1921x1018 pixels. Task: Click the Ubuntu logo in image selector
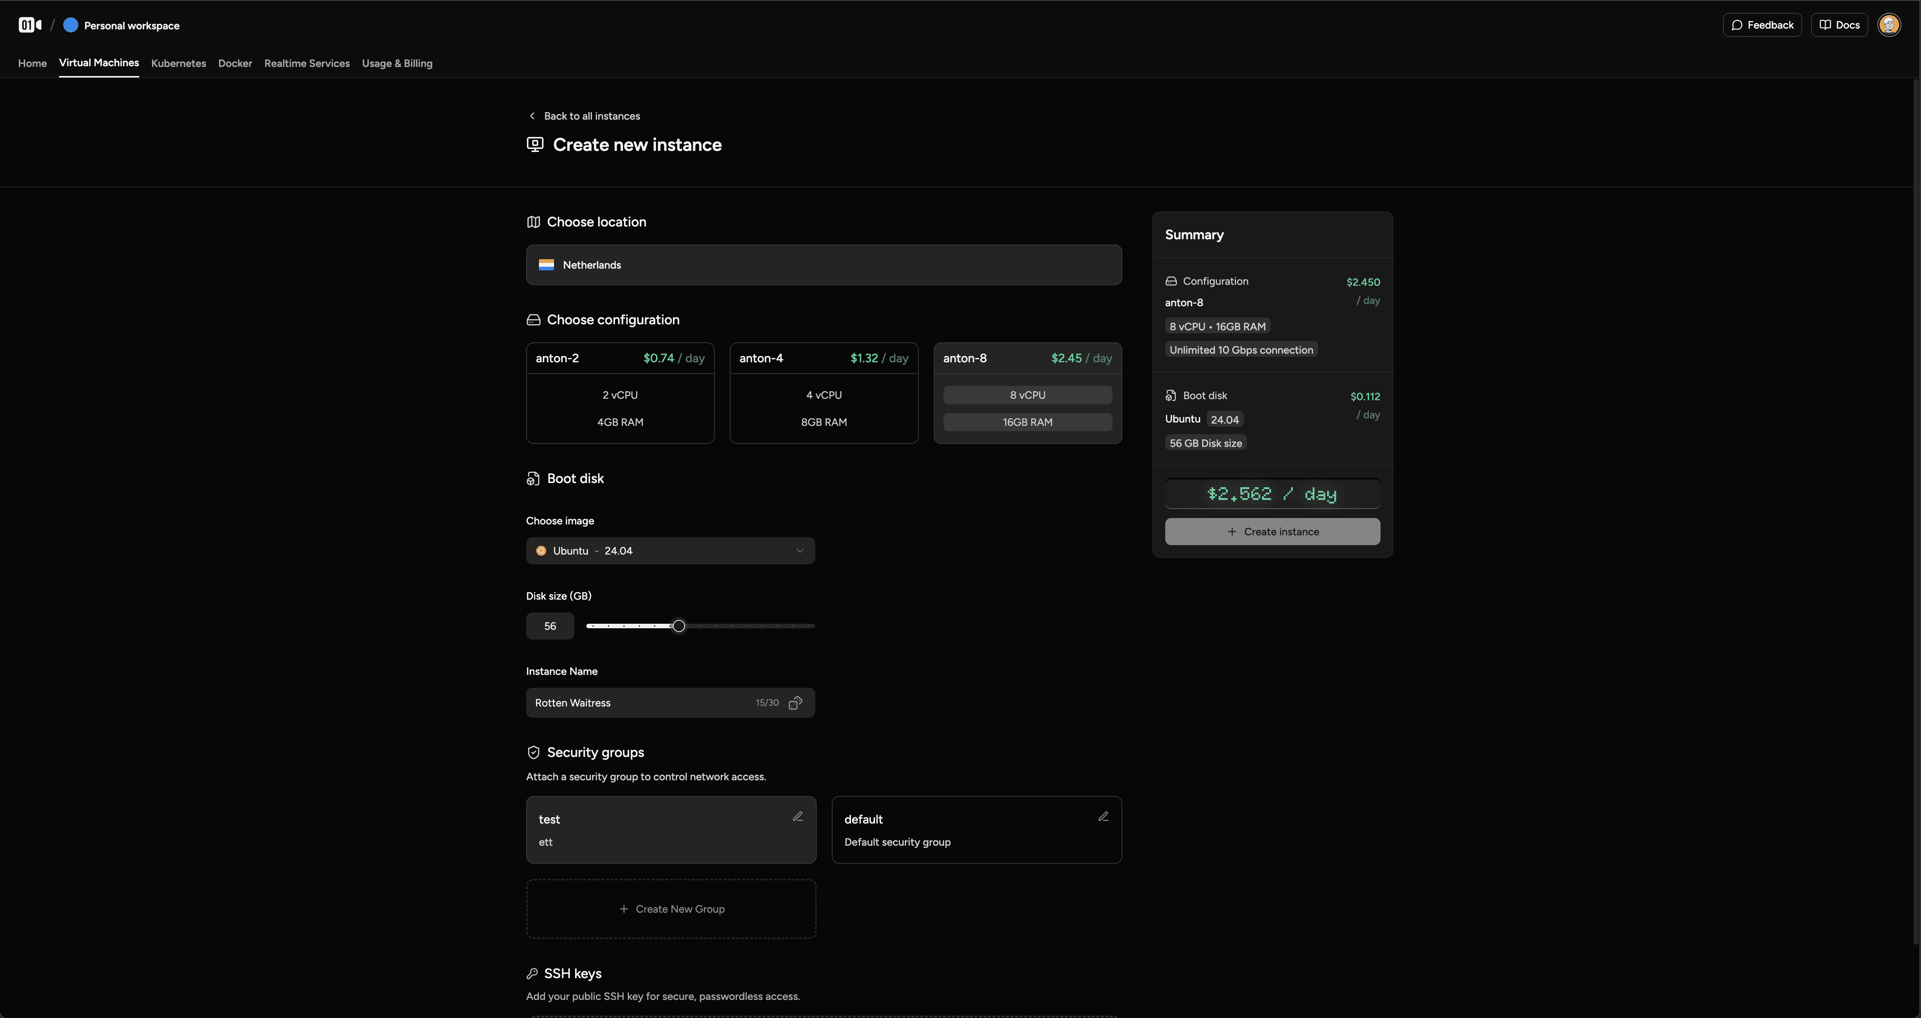click(x=541, y=551)
